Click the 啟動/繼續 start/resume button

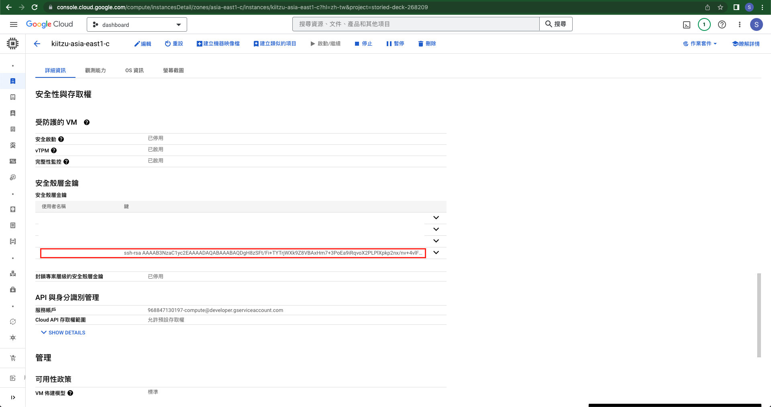pos(325,44)
